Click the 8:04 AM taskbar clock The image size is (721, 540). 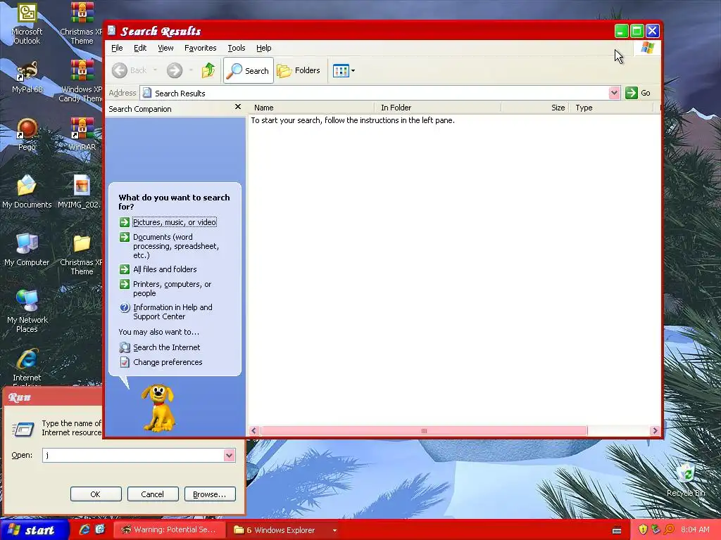click(x=695, y=529)
